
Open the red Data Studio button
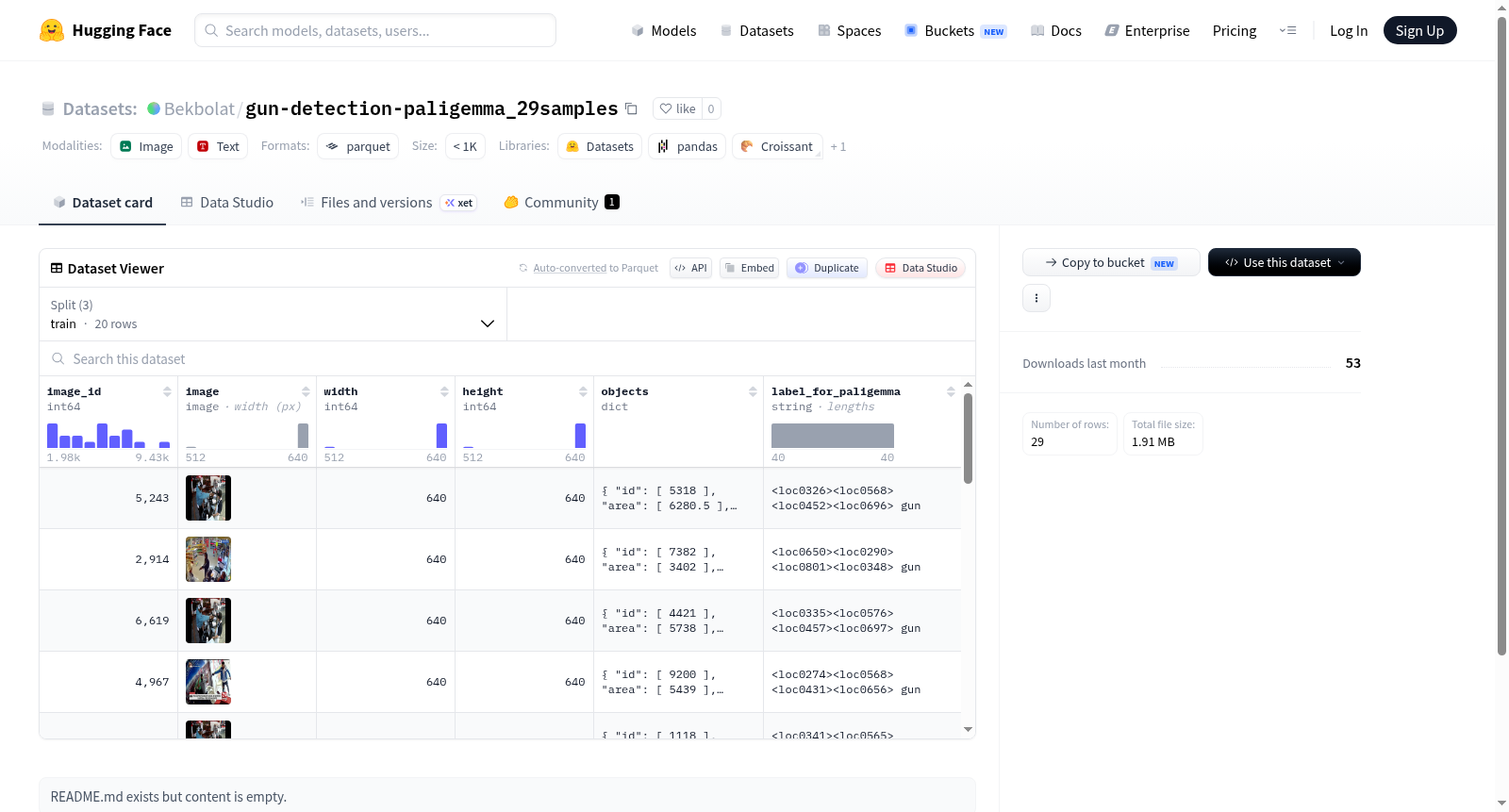(x=920, y=268)
